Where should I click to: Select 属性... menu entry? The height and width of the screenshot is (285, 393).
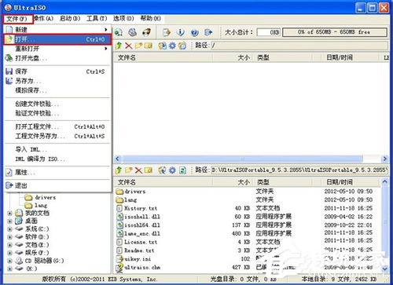[57, 173]
